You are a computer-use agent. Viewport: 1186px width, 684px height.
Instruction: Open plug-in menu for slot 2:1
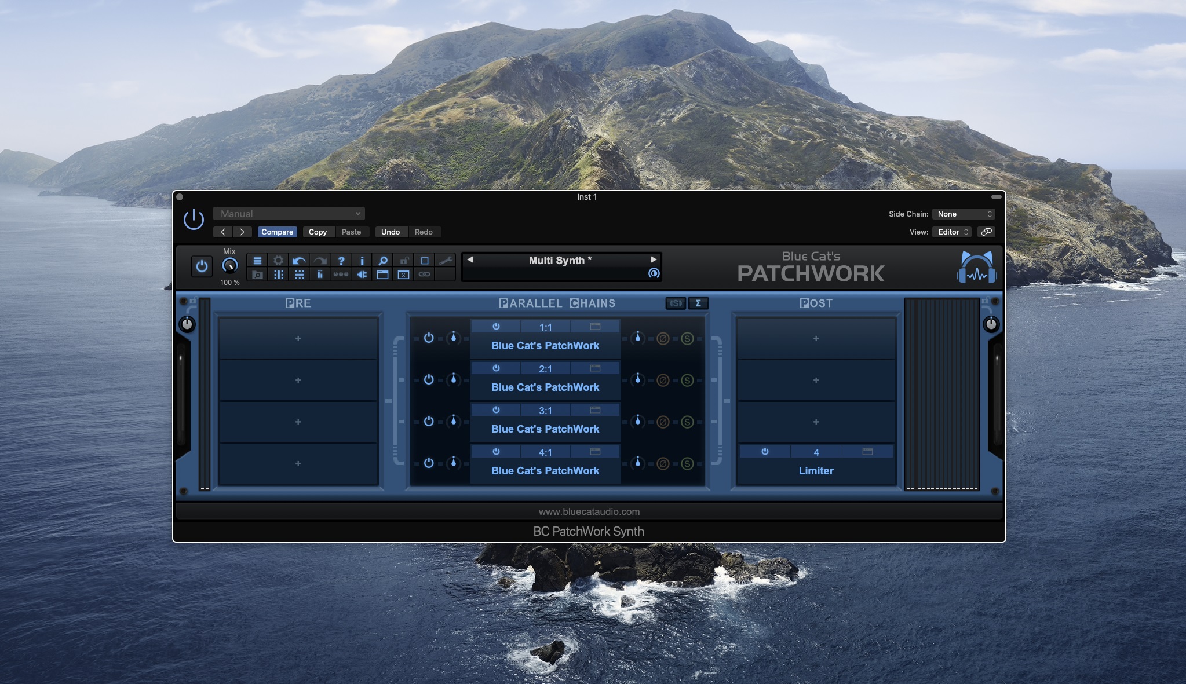tap(545, 387)
